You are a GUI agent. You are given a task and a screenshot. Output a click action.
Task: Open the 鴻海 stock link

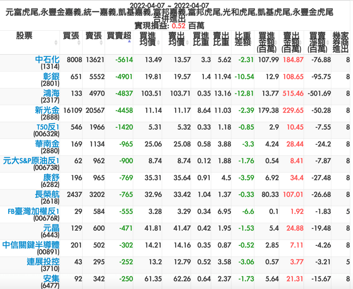pyautogui.click(x=51, y=93)
